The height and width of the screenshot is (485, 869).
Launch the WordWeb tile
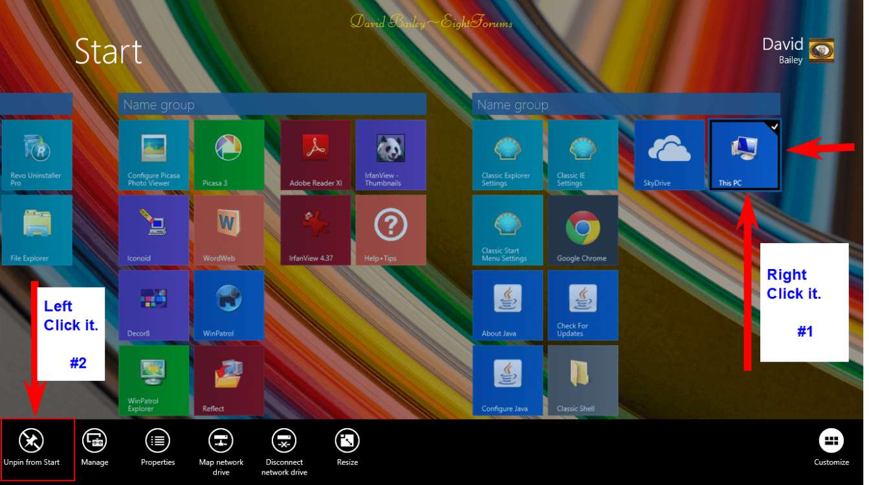(229, 230)
